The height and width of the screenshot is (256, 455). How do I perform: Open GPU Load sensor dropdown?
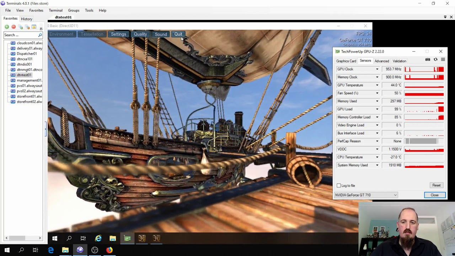377,109
